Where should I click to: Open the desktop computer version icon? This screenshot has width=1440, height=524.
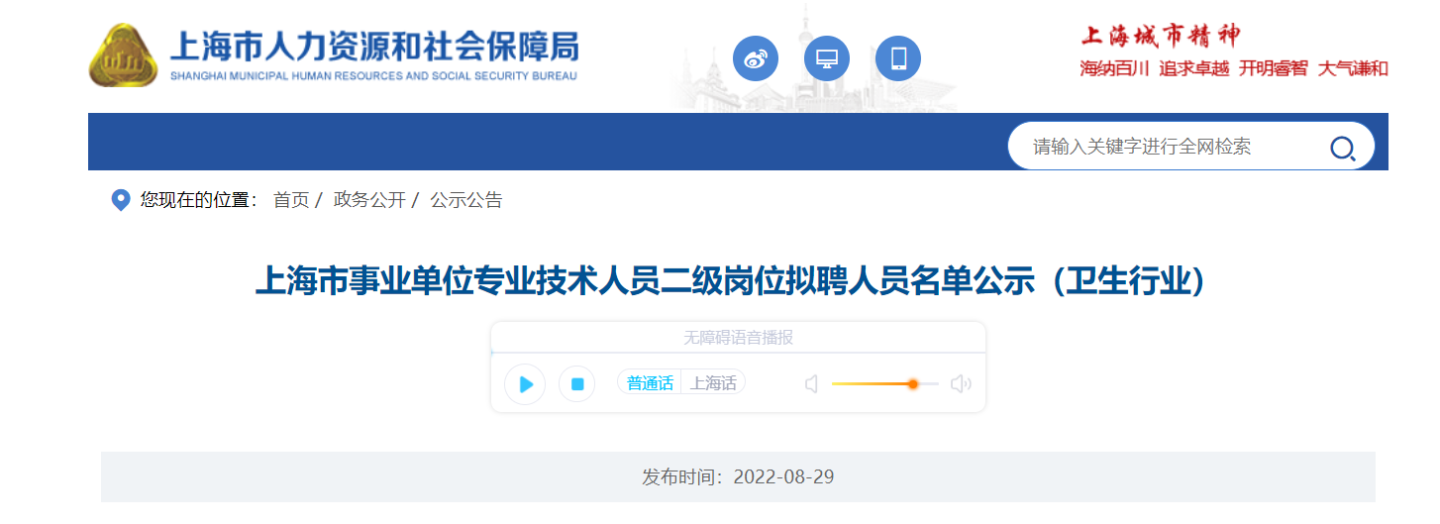(827, 58)
